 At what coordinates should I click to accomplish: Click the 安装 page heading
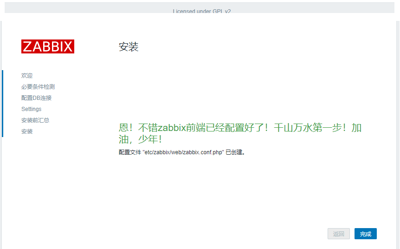click(x=129, y=47)
